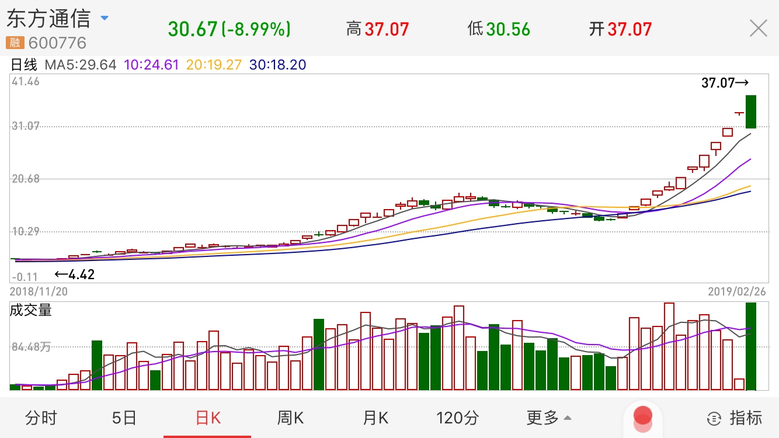Select the 周K tab

[291, 418]
